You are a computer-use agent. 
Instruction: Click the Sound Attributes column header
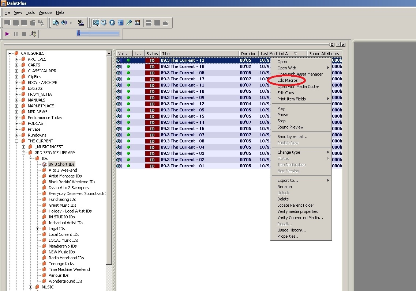[x=324, y=53]
